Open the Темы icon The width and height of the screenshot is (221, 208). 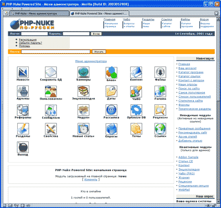click(136, 129)
